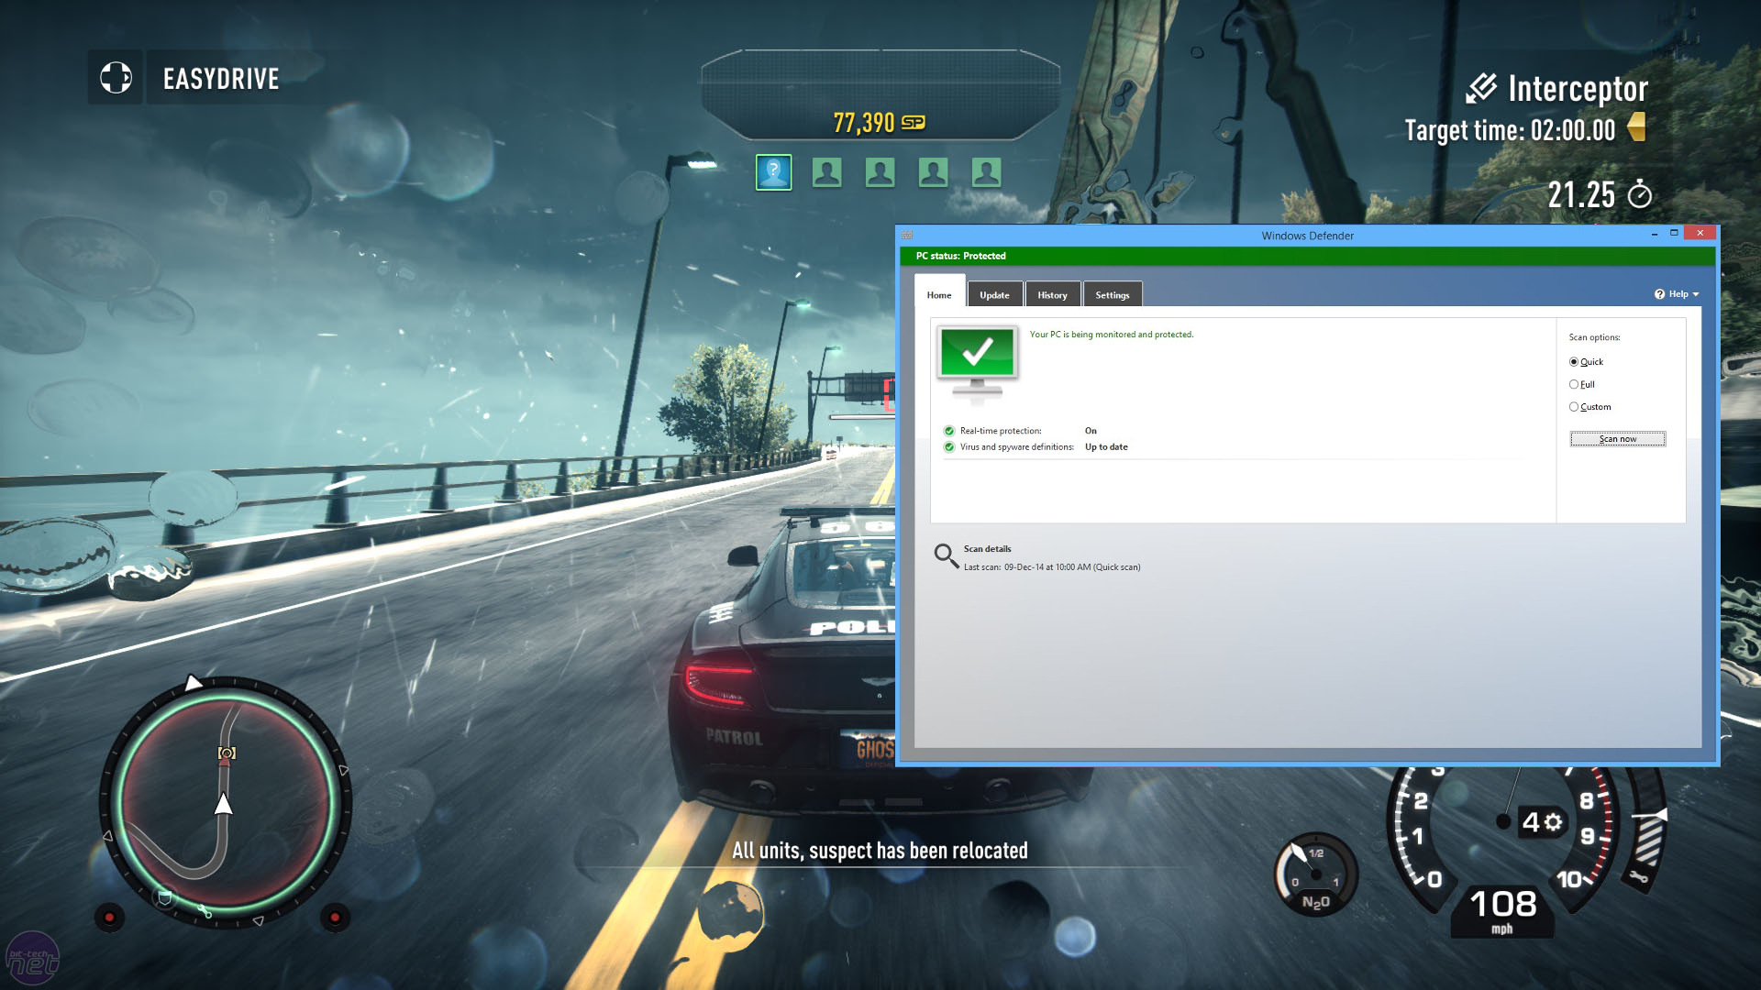This screenshot has width=1761, height=990.
Task: Switch to the History tab
Action: pos(1052,295)
